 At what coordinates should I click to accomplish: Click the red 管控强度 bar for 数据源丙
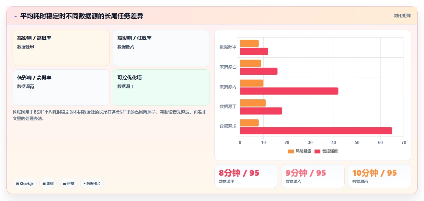pos(289,91)
